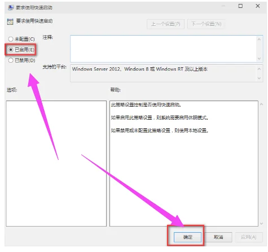Go to 下一个设置(N)
The image size is (268, 252).
point(206,24)
